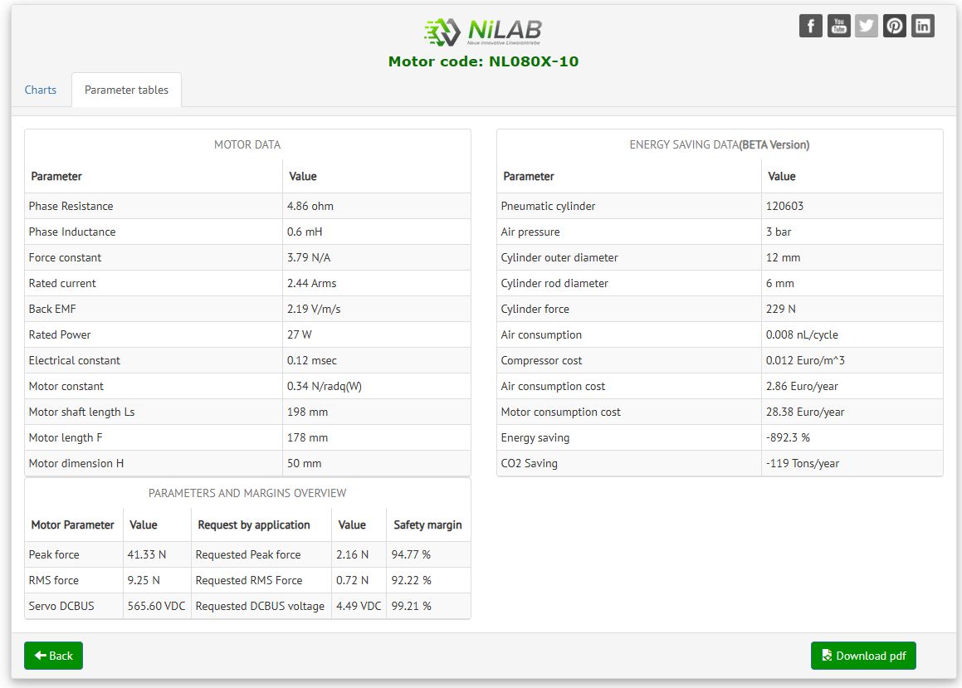Click the Download pdf button
962x688 pixels.
pos(863,656)
